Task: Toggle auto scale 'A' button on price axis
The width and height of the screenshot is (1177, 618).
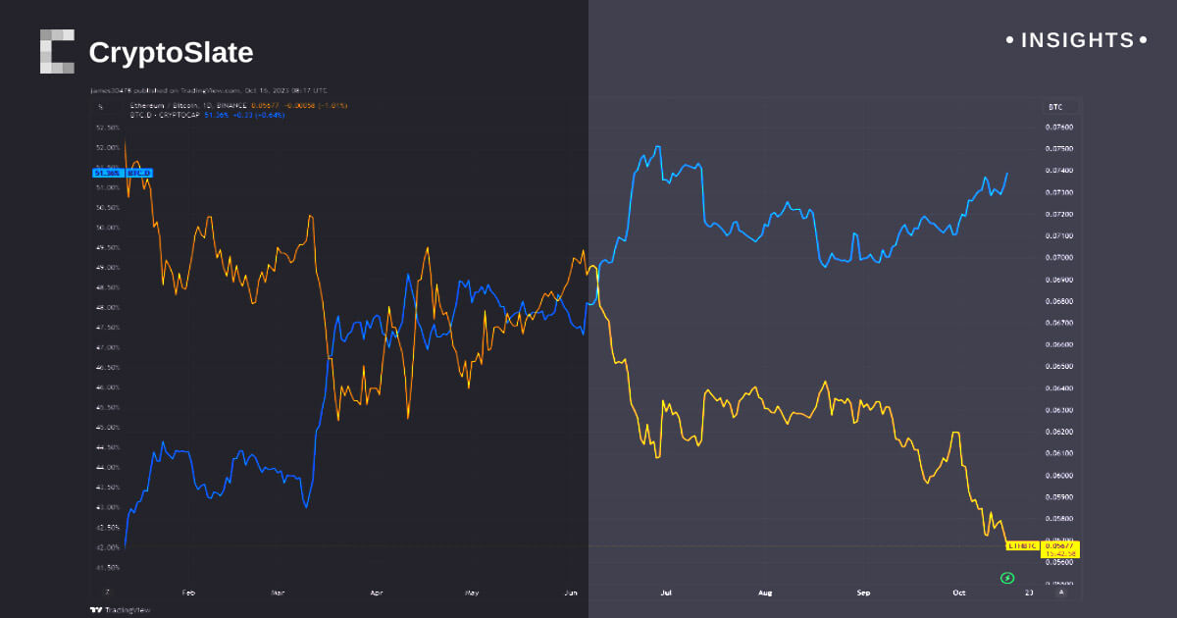Action: pos(1059,592)
